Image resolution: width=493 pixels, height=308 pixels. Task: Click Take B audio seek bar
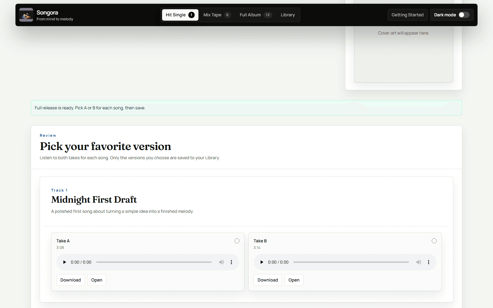pyautogui.click(x=351, y=262)
